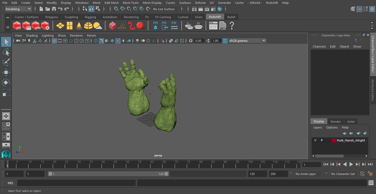The width and height of the screenshot is (376, 194).
Task: Toggle the sRGB gamma view transform icon
Action: (225, 41)
